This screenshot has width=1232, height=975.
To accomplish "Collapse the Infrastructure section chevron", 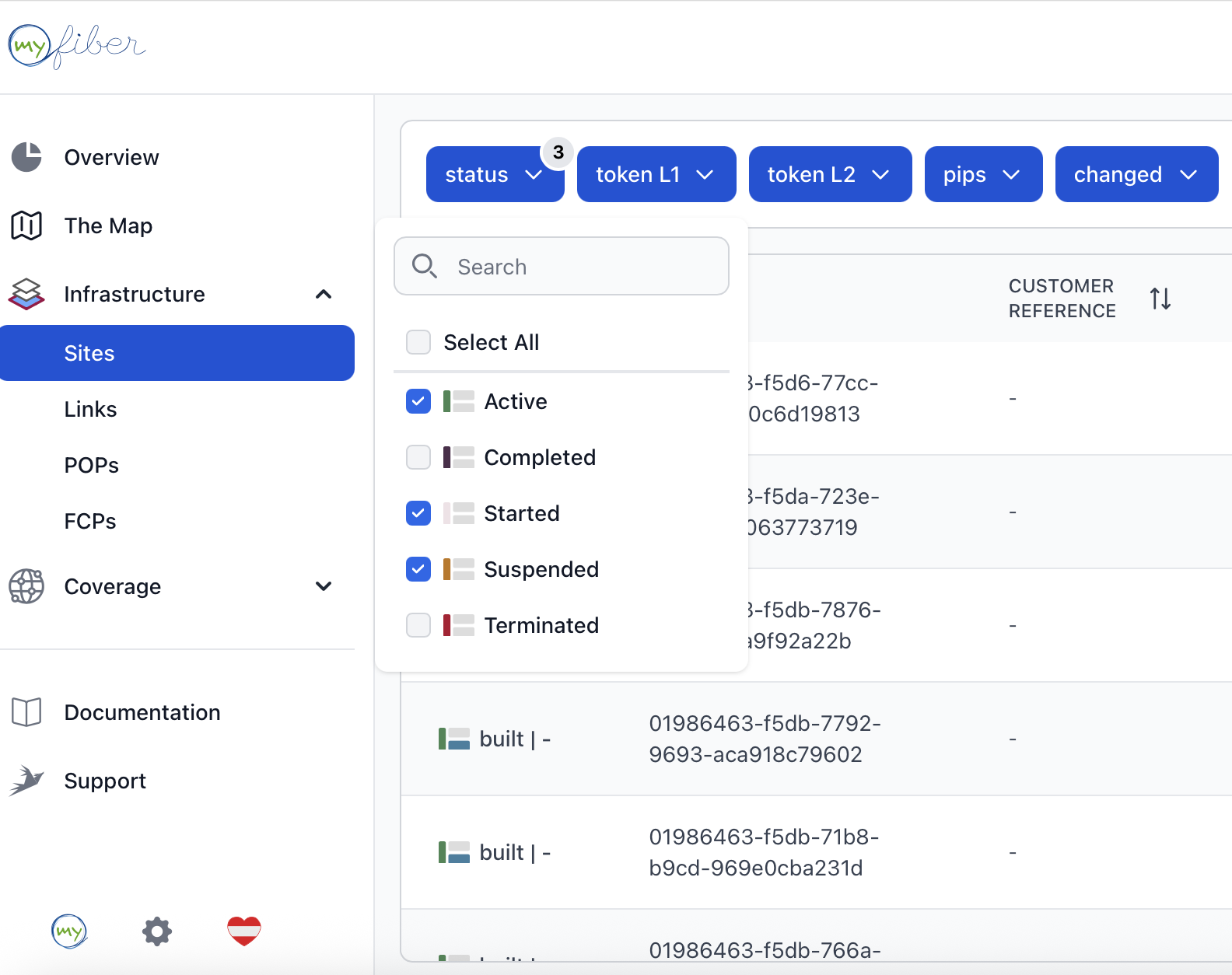I will click(x=324, y=294).
